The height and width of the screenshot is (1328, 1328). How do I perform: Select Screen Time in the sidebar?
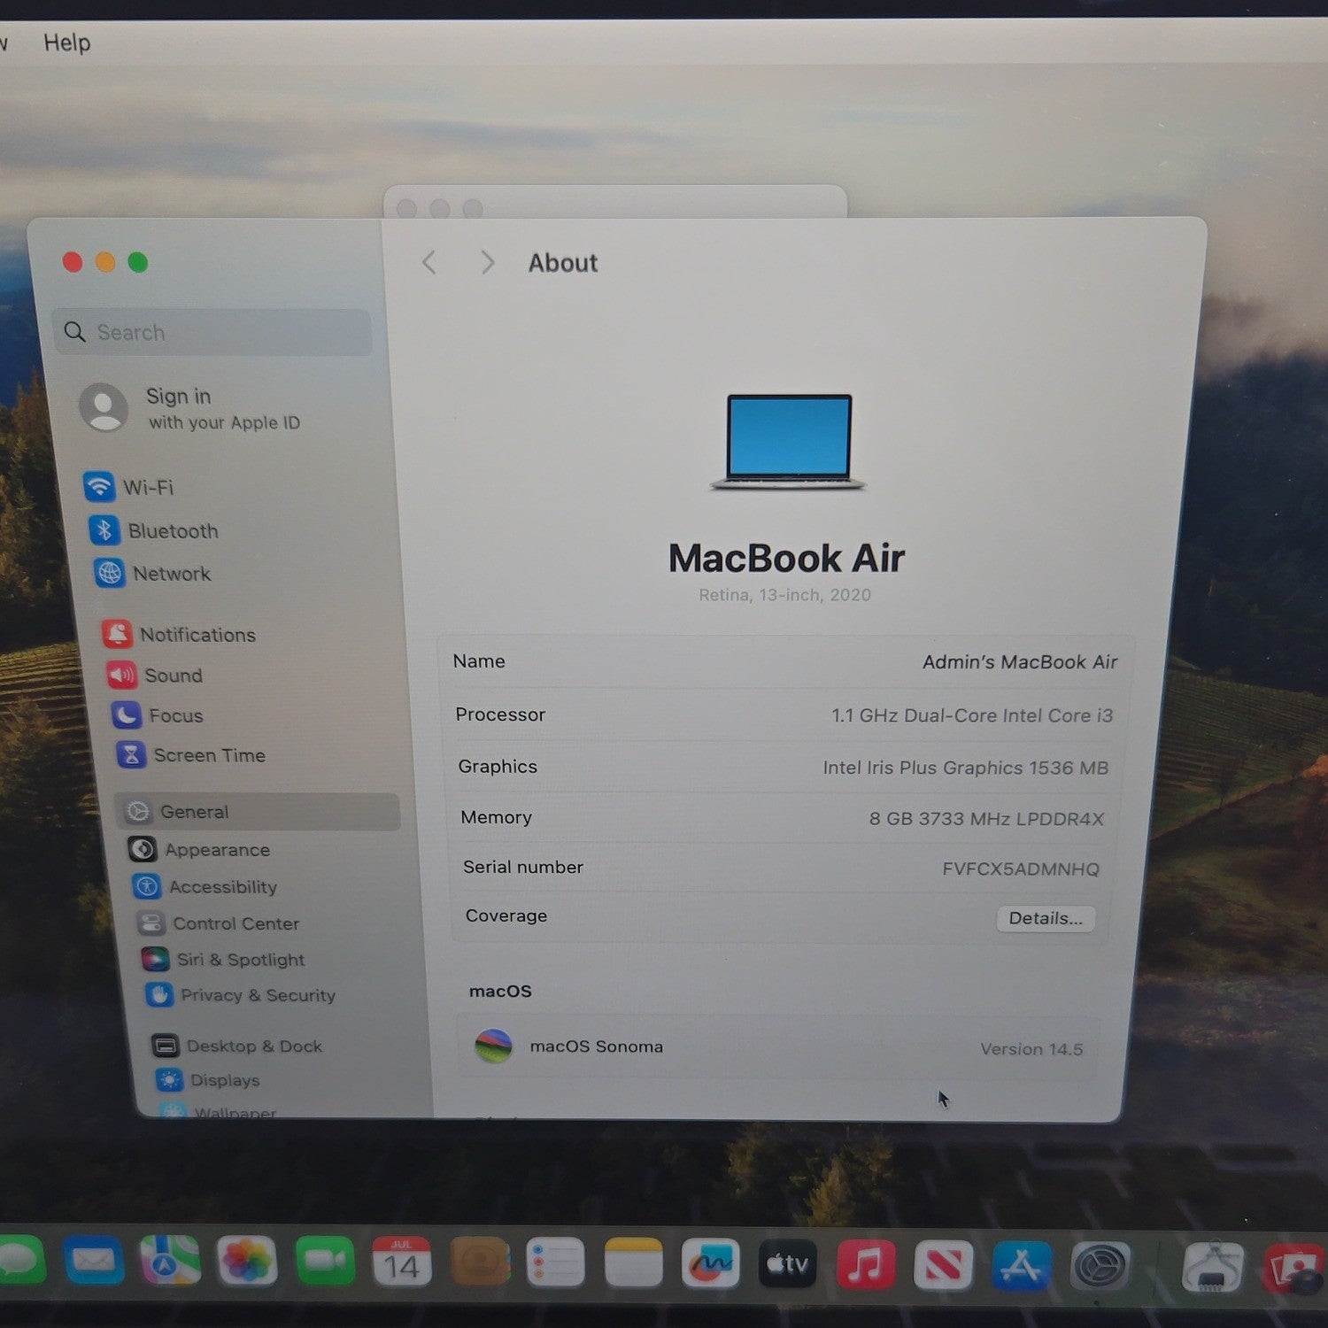(191, 755)
